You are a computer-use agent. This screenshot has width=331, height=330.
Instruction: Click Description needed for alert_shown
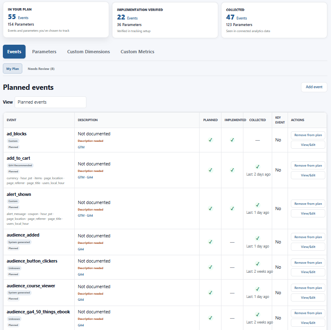[90, 209]
